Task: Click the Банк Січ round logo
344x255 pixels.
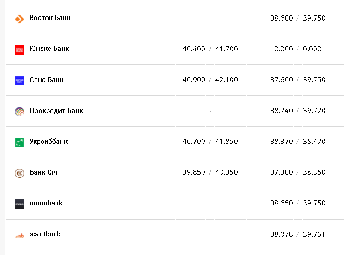Action: coord(19,173)
